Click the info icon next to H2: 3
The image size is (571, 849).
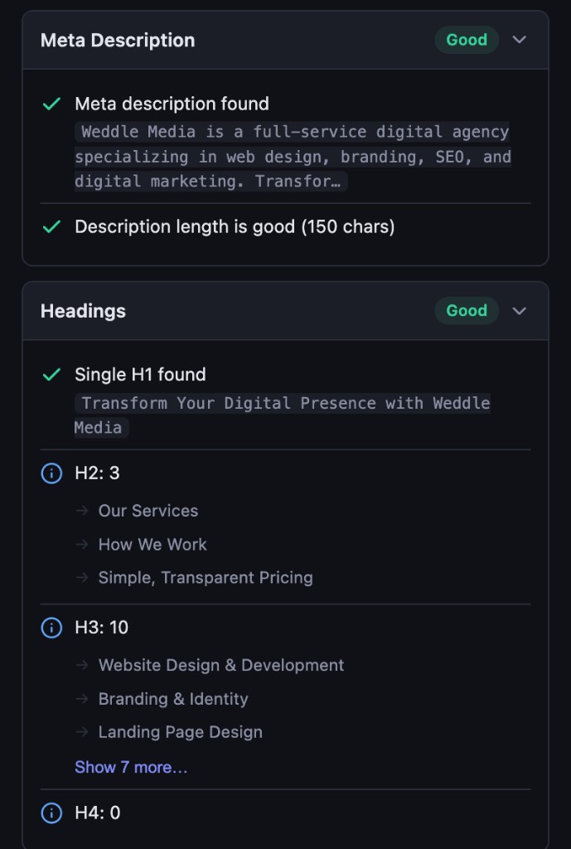pyautogui.click(x=51, y=473)
